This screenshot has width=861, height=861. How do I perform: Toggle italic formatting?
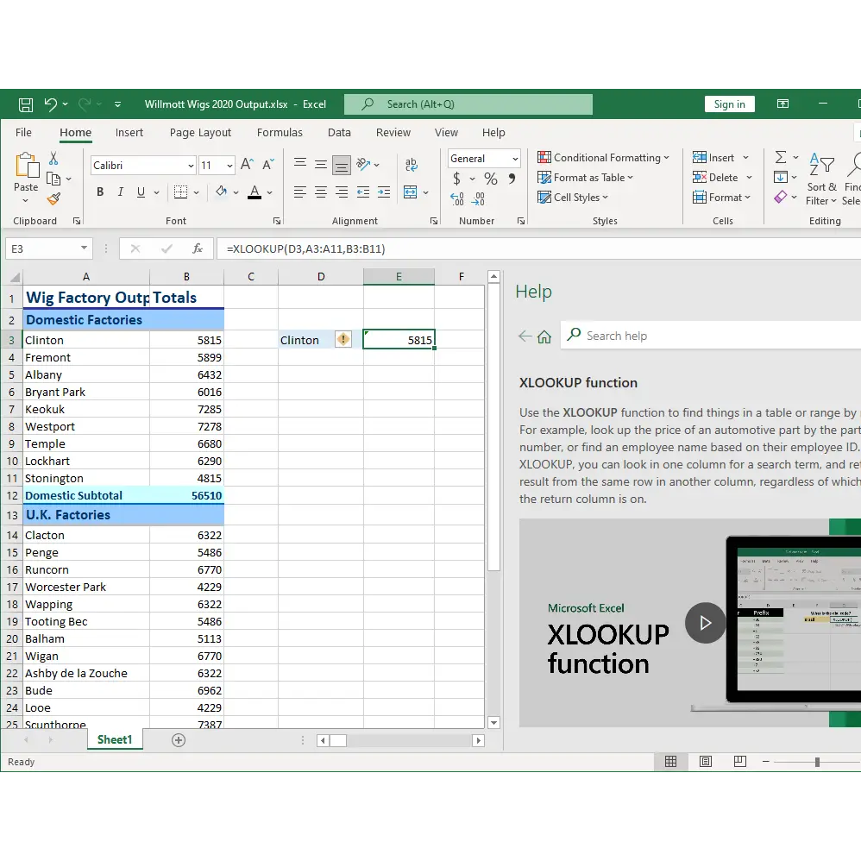[x=120, y=192]
